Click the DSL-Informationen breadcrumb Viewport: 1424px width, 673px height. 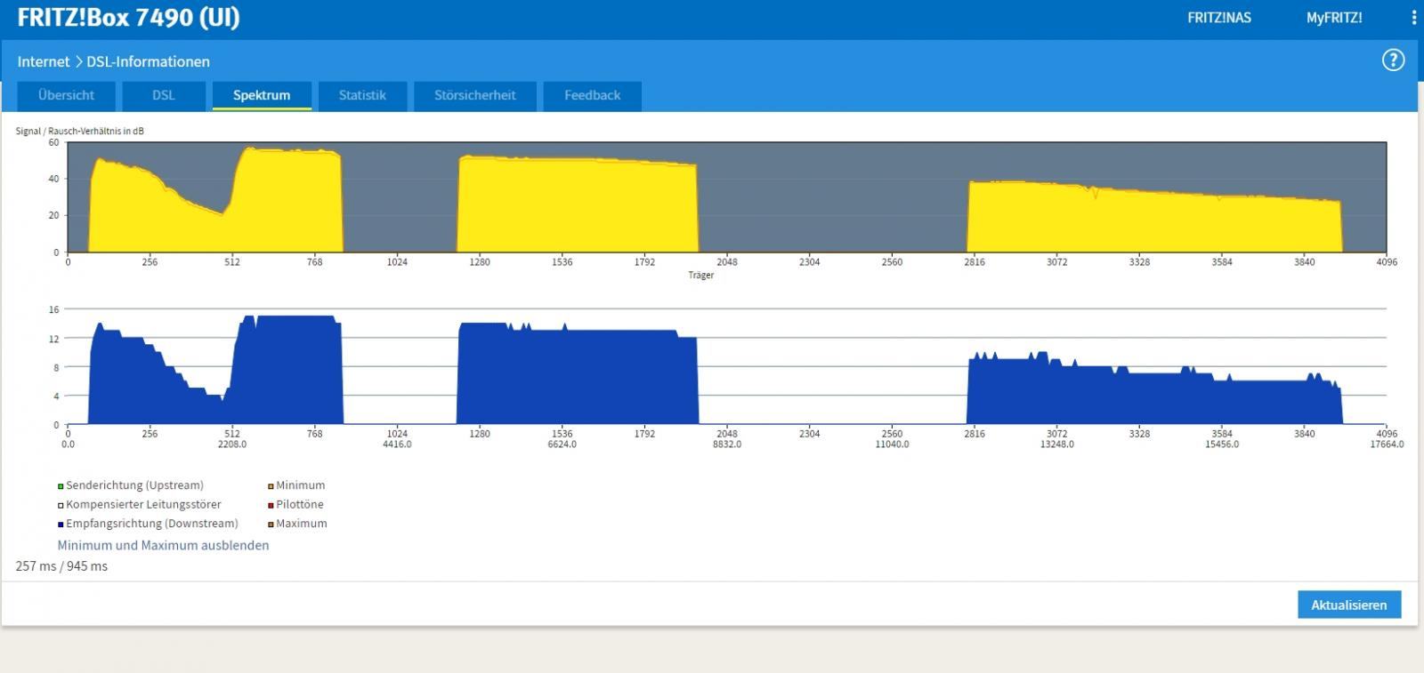click(148, 61)
